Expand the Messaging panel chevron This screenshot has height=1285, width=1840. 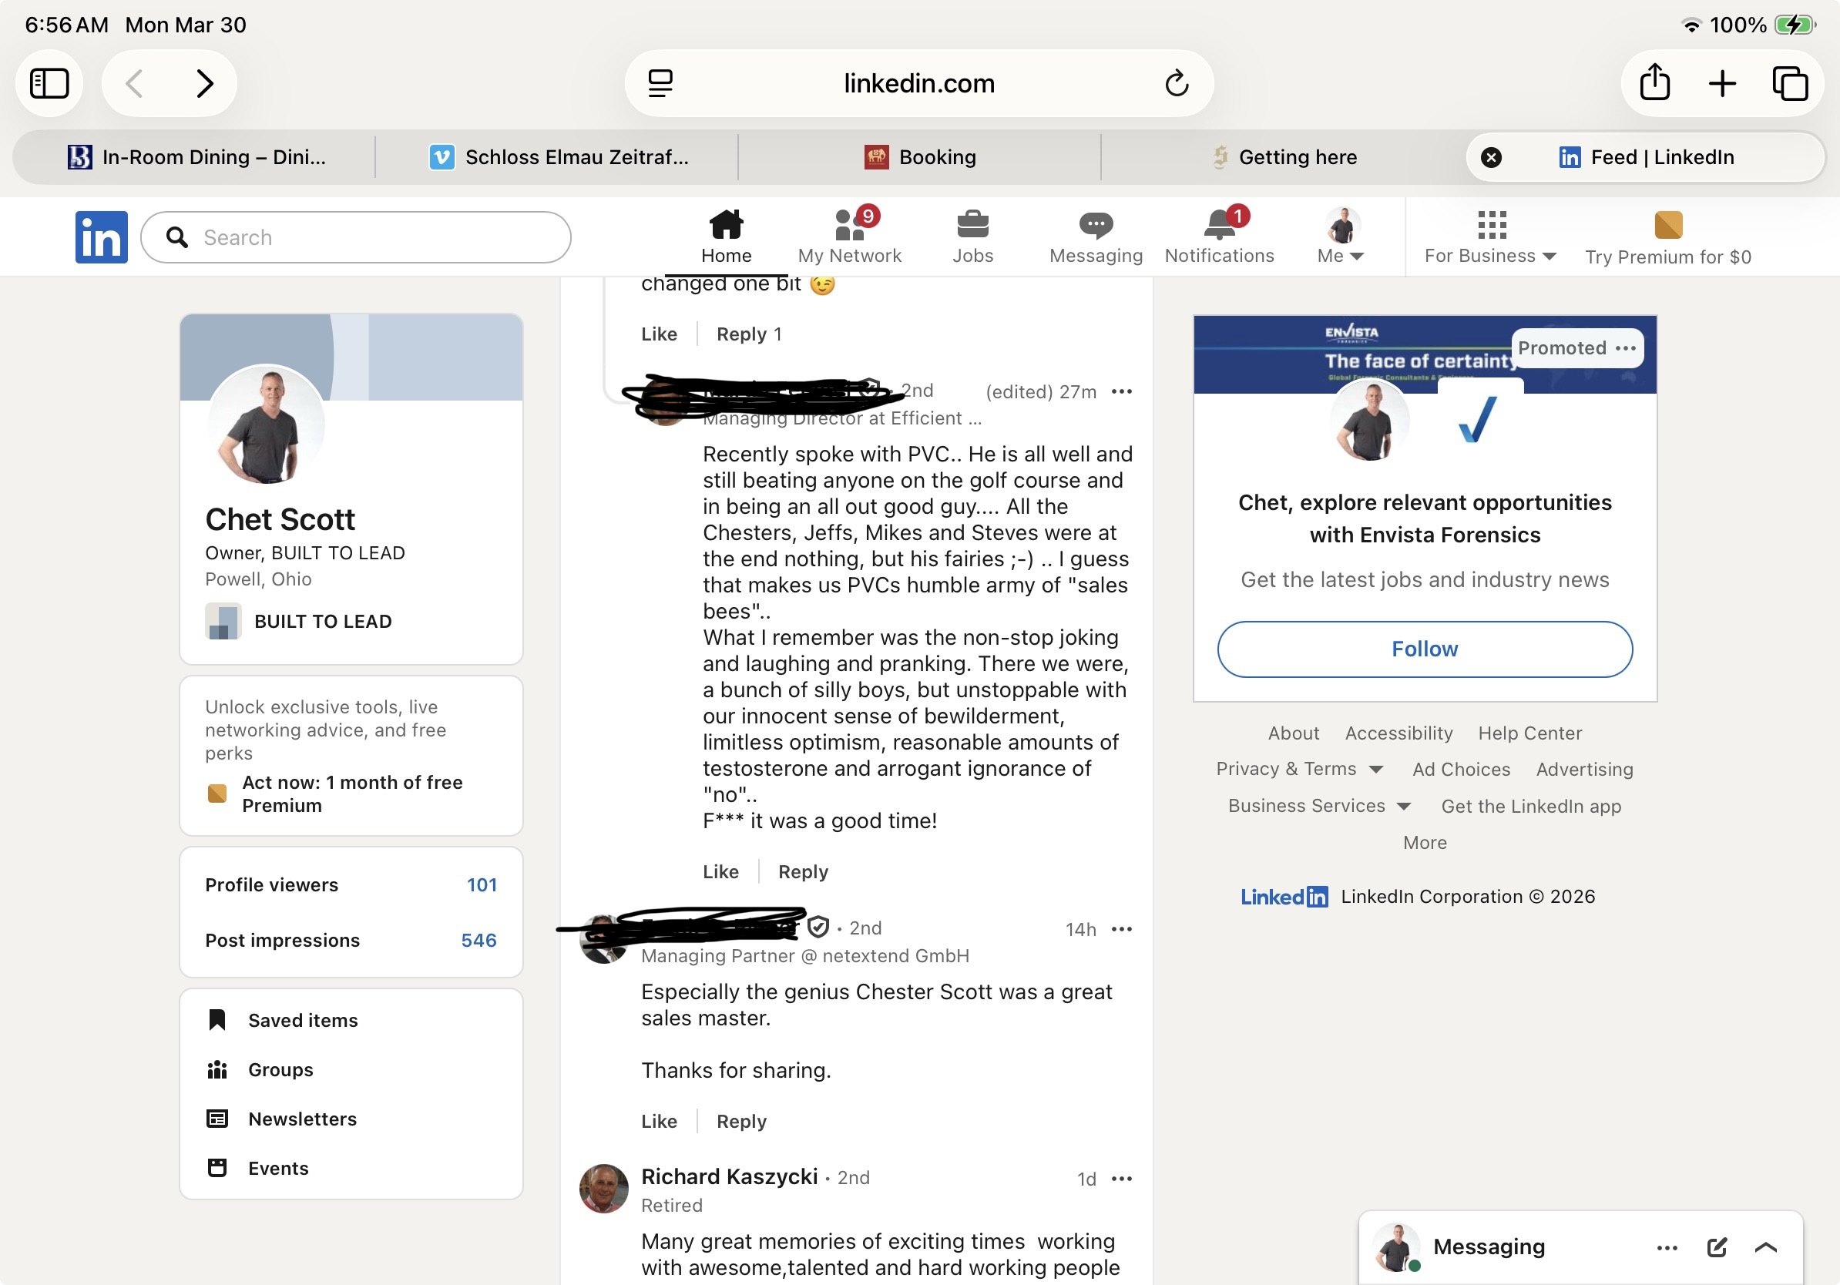pos(1765,1246)
